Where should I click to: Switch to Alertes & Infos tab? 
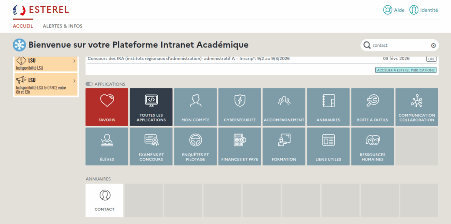[x=63, y=26]
